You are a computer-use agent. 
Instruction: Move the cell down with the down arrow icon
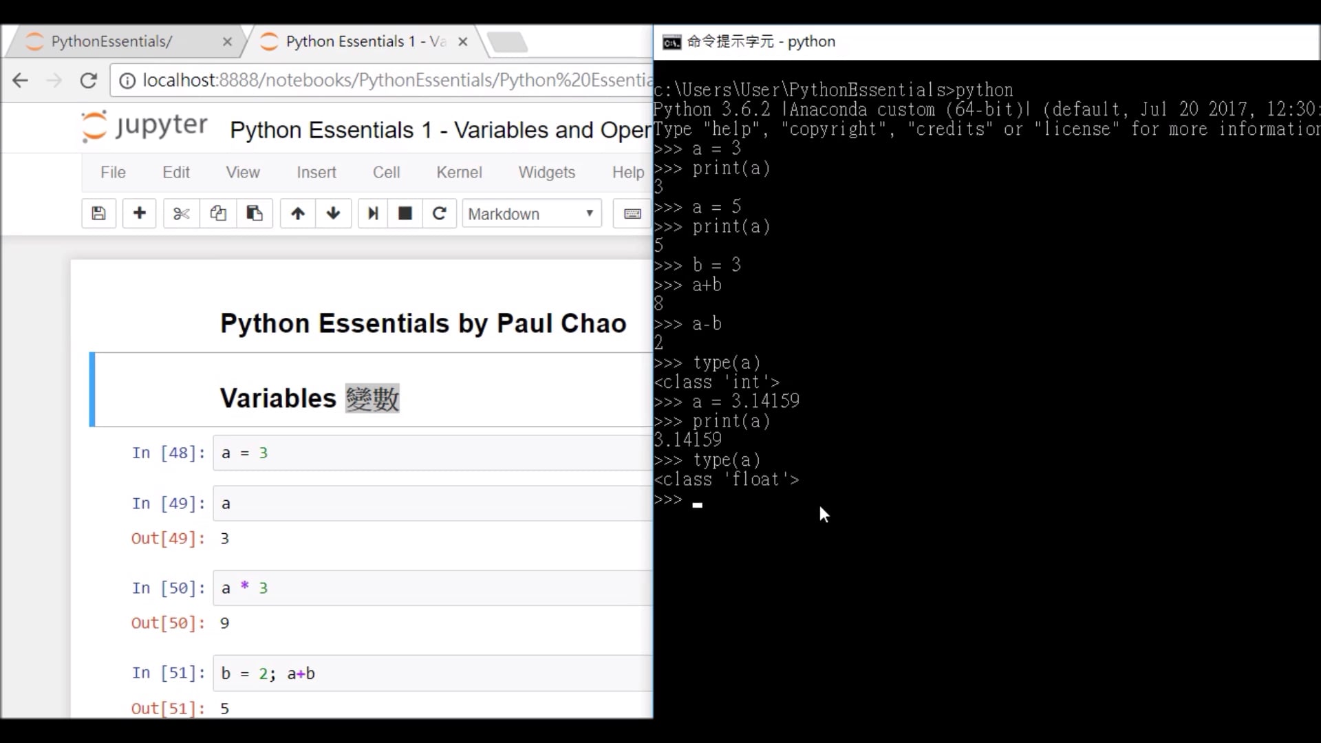(x=334, y=213)
